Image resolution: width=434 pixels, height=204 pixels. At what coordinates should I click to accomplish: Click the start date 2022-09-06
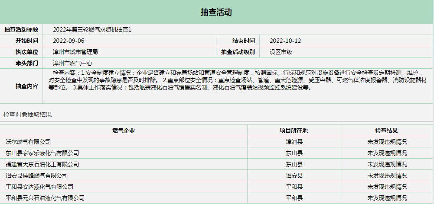[69, 41]
